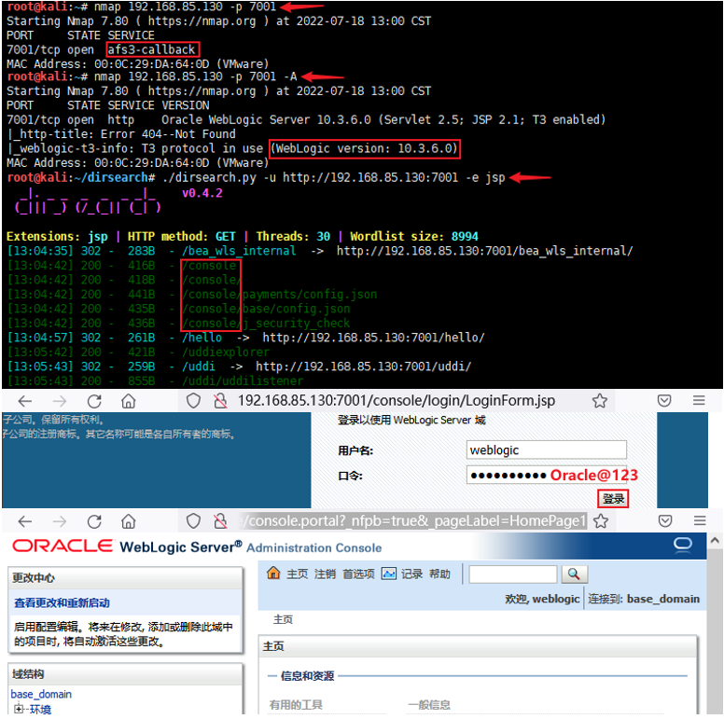Focus the WebLogic console search box

pyautogui.click(x=513, y=574)
